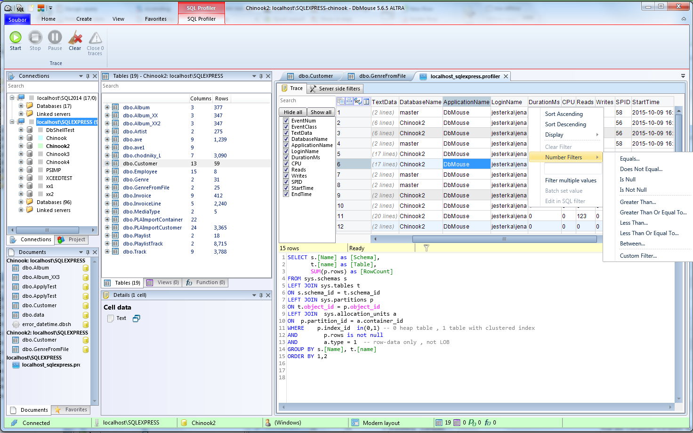
Task: Click Close 0 traces icon
Action: pos(95,38)
